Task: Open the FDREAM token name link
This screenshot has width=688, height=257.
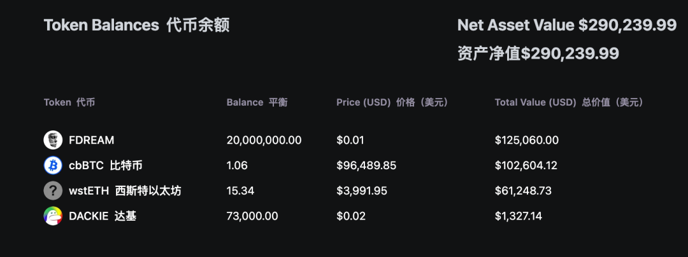Action: point(91,140)
